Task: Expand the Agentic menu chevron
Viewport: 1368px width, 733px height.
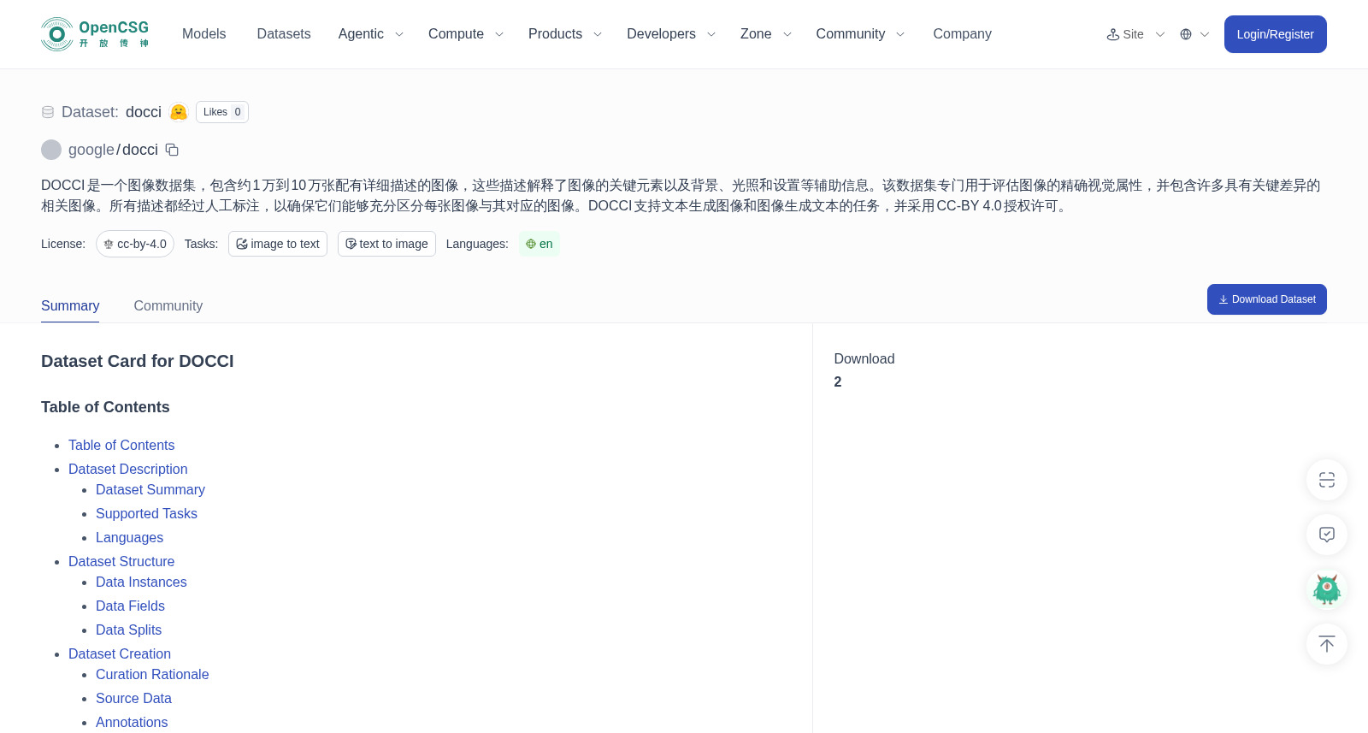Action: (x=398, y=34)
